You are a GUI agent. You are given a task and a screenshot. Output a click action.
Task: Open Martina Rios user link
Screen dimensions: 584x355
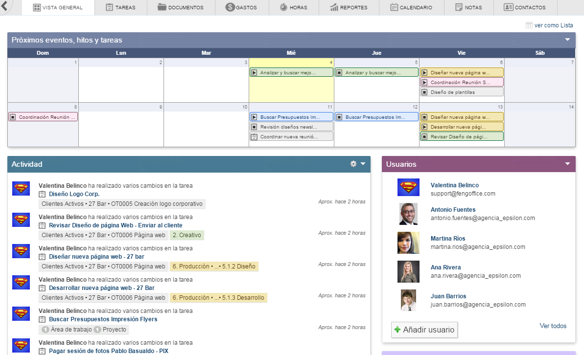click(447, 239)
